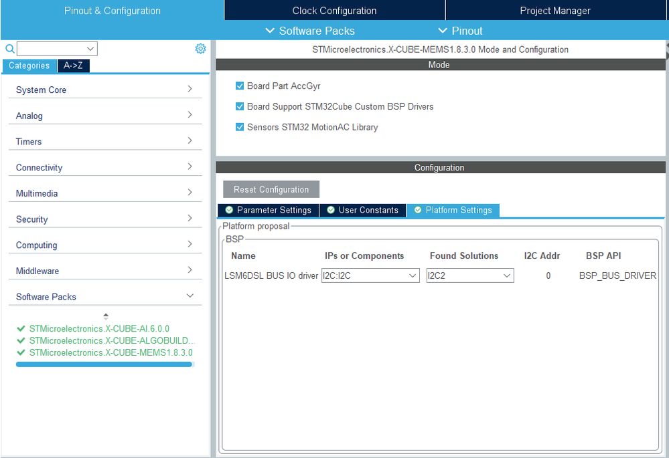Image resolution: width=669 pixels, height=458 pixels.
Task: Click the search magnifier icon
Action: [10, 49]
